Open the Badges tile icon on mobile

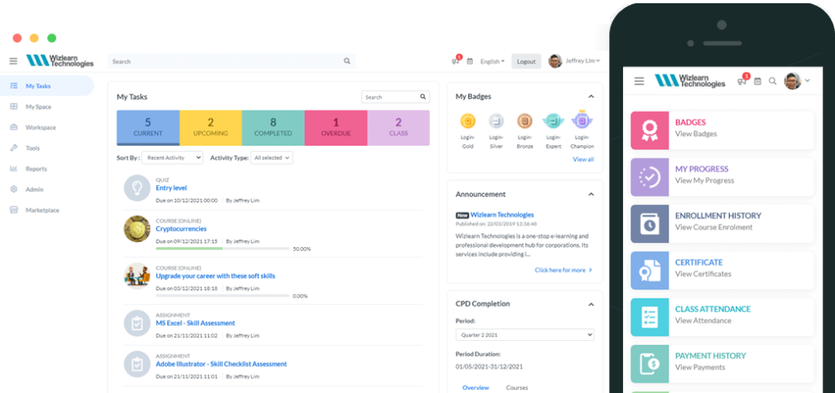click(650, 130)
